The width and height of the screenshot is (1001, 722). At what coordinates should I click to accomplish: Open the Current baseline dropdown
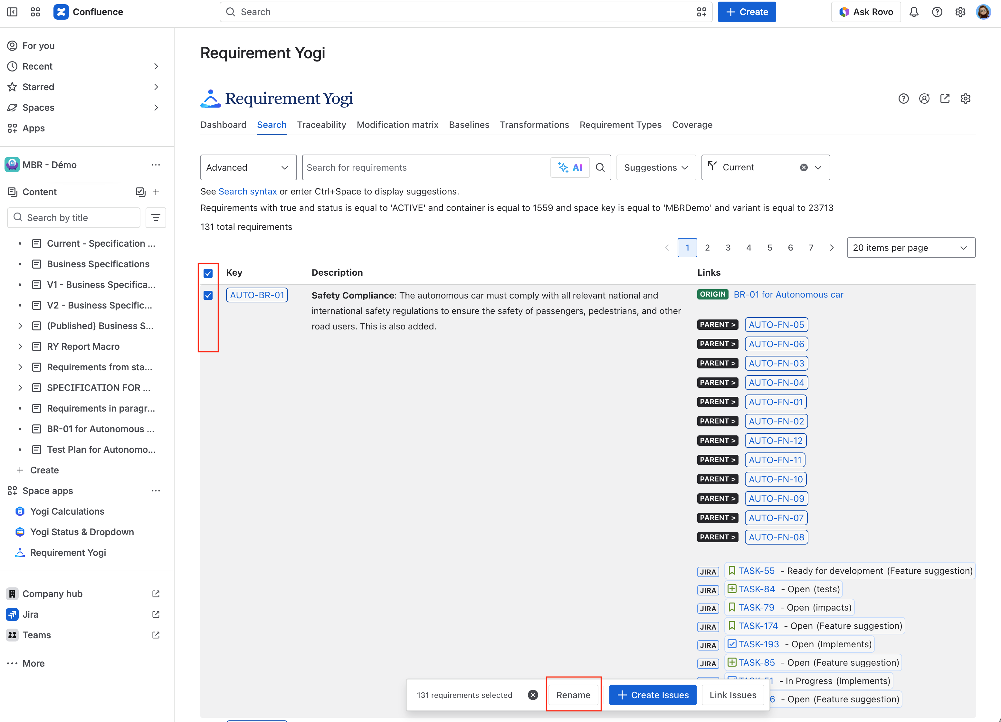tap(818, 167)
